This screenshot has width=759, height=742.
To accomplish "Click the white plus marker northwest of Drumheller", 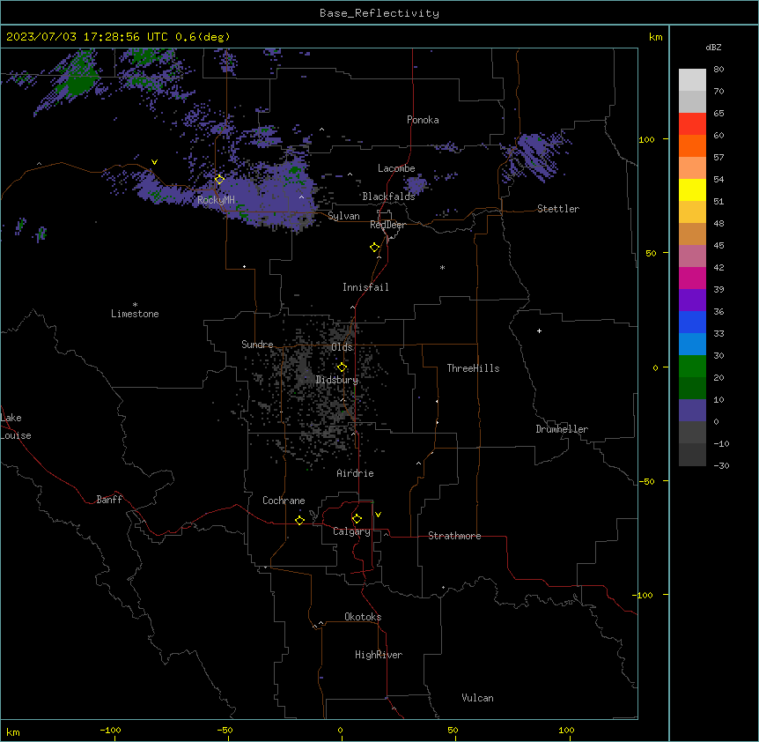I will (539, 330).
